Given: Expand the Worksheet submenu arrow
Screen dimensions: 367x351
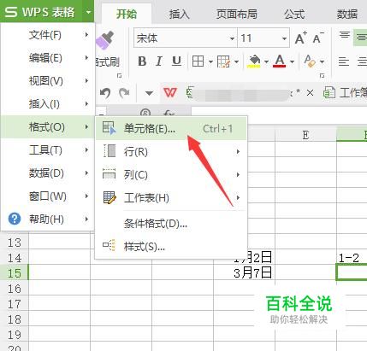Looking at the screenshot, I should 238,197.
